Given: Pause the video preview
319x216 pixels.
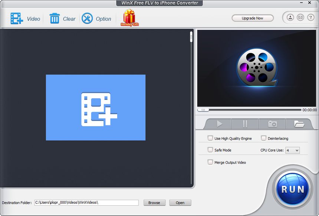Looking at the screenshot, I should click(x=245, y=124).
